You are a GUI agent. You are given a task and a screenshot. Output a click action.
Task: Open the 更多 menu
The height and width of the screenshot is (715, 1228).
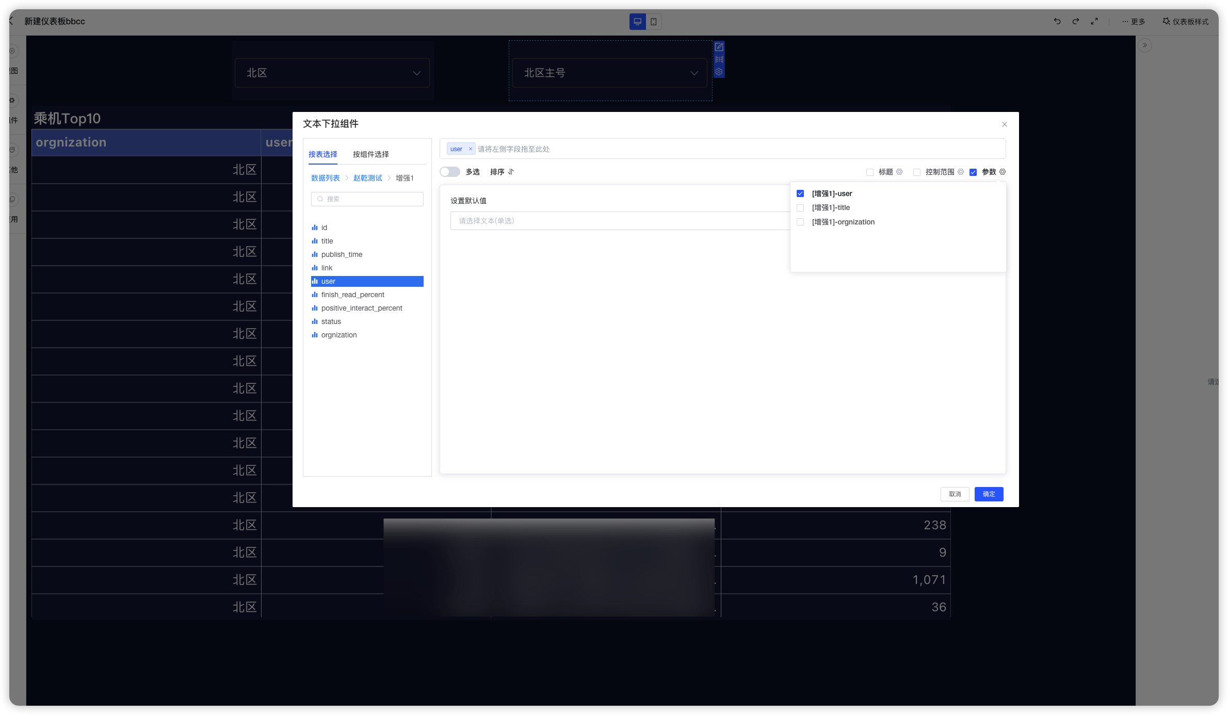pyautogui.click(x=1133, y=21)
